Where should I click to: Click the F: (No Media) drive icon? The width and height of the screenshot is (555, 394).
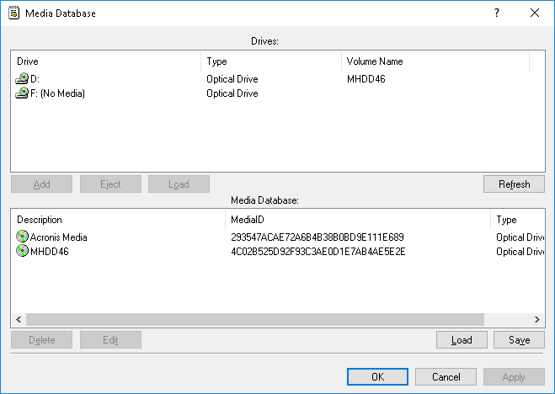23,93
